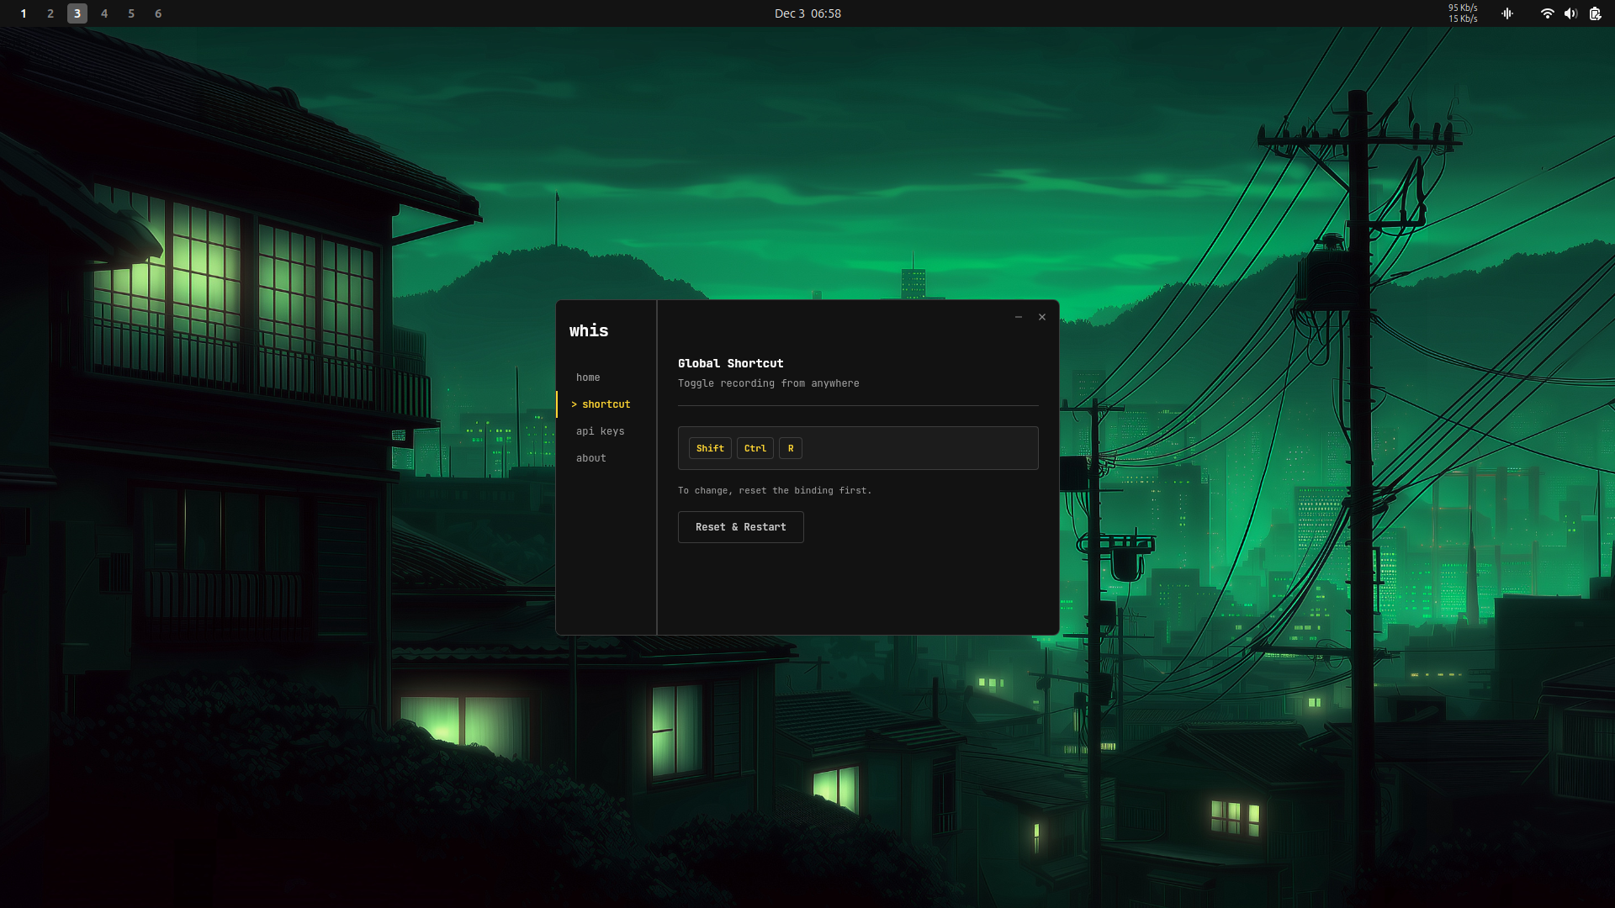Click the Ctrl key chip in the binding
The image size is (1615, 908).
point(755,448)
